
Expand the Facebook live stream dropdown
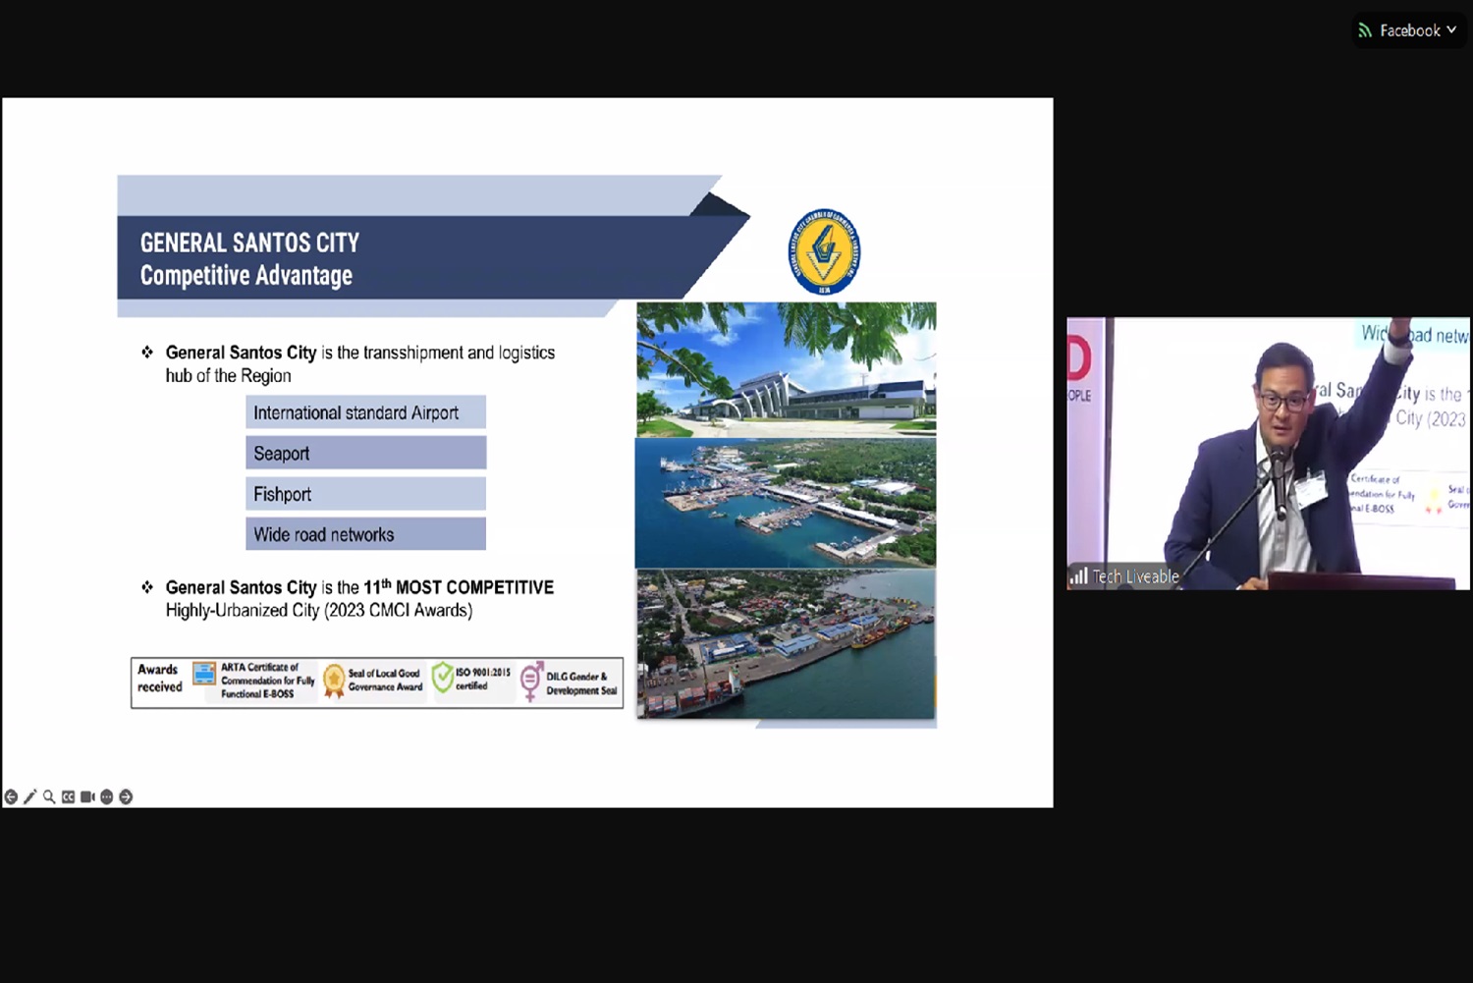pos(1451,30)
